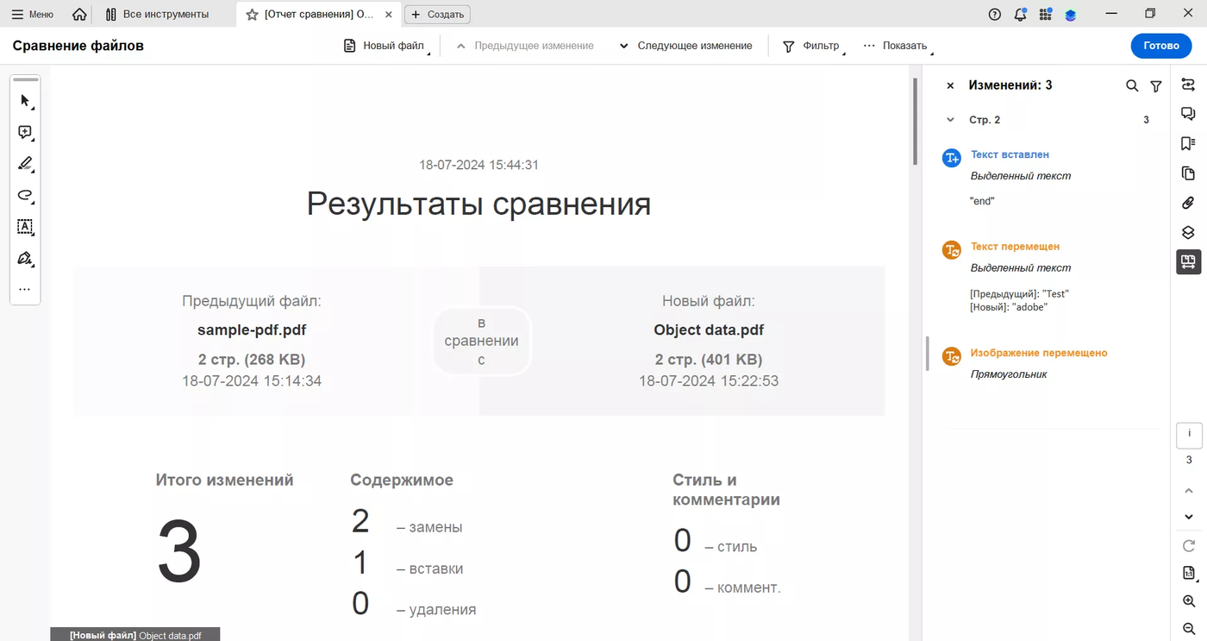
Task: Open the fill and sign pen tool
Action: point(25,258)
